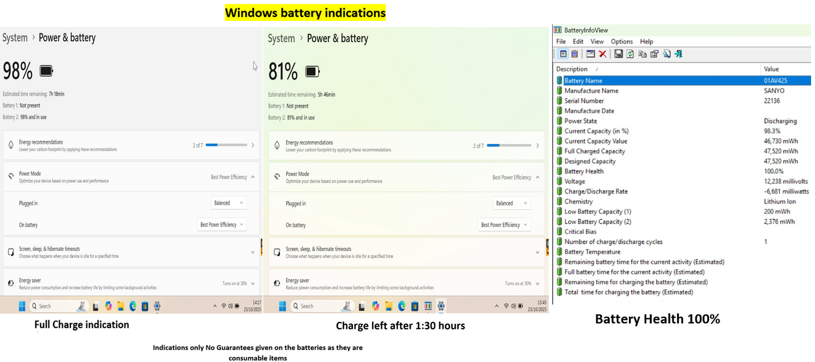This screenshot has width=815, height=362.
Task: Select the battery log clipboard toolbar icon
Action: point(575,54)
